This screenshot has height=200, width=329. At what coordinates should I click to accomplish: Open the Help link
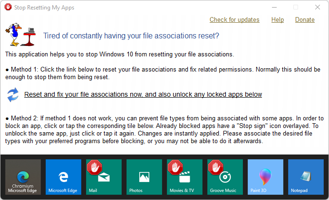coord(278,19)
